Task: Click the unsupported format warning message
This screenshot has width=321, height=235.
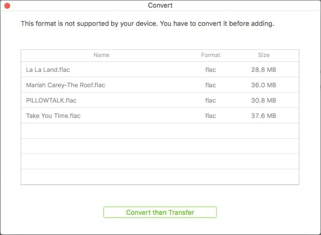Action: 147,23
